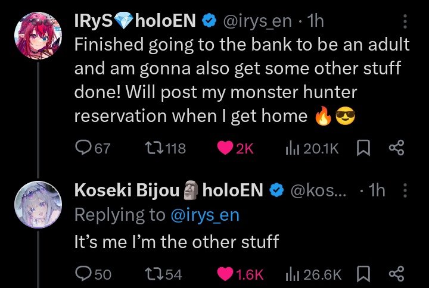Like Koseki Bijou's reply
The height and width of the screenshot is (288, 429).
tap(225, 274)
